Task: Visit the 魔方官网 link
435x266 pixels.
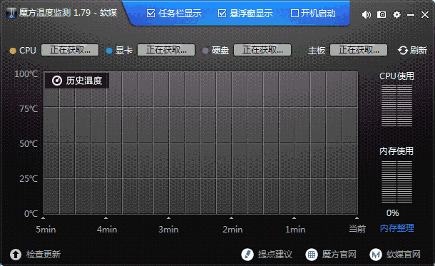Action: coord(339,255)
